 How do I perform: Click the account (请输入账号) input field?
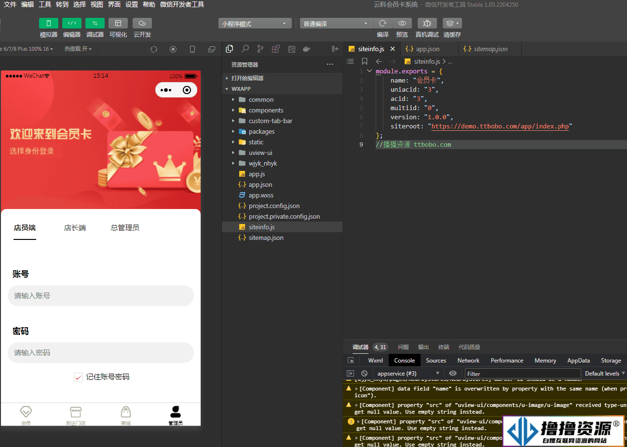click(x=101, y=295)
